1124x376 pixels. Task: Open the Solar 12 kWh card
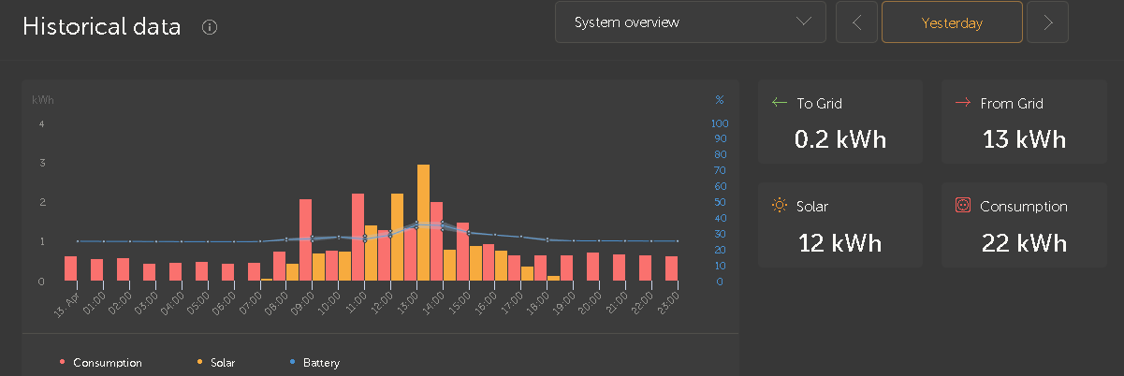pos(839,225)
